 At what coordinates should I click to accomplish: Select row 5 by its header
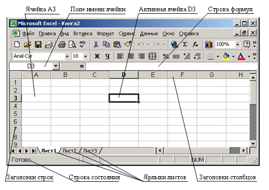(x=15, y=114)
